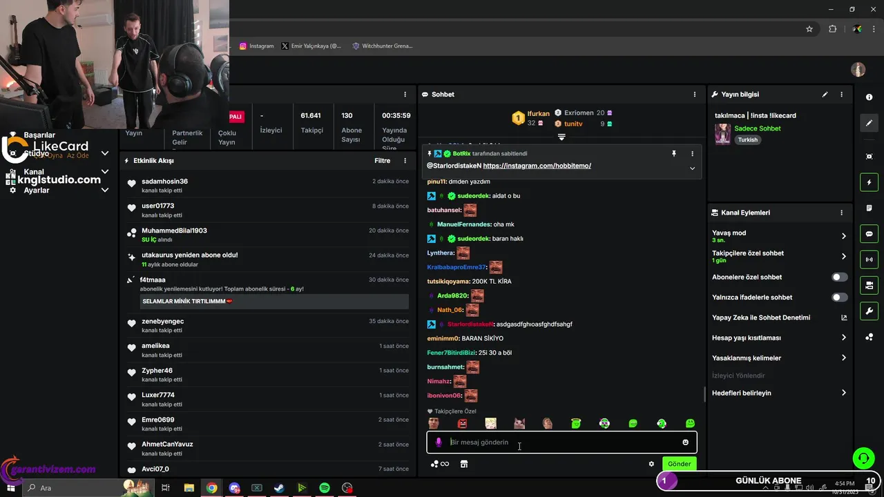This screenshot has height=497, width=884.
Task: Click the document notes icon in the right sidebar
Action: coord(869,208)
